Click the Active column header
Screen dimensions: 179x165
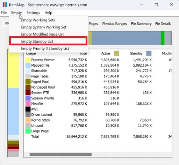(106, 53)
